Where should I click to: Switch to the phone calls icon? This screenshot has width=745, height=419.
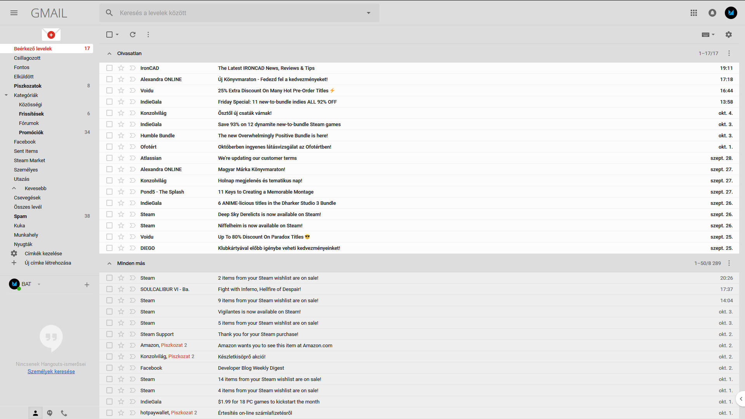[64, 413]
